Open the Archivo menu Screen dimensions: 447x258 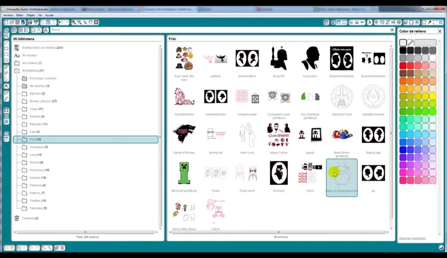coord(8,15)
